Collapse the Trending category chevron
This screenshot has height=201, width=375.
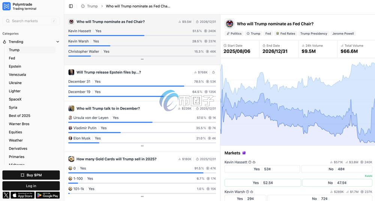[x=58, y=42]
